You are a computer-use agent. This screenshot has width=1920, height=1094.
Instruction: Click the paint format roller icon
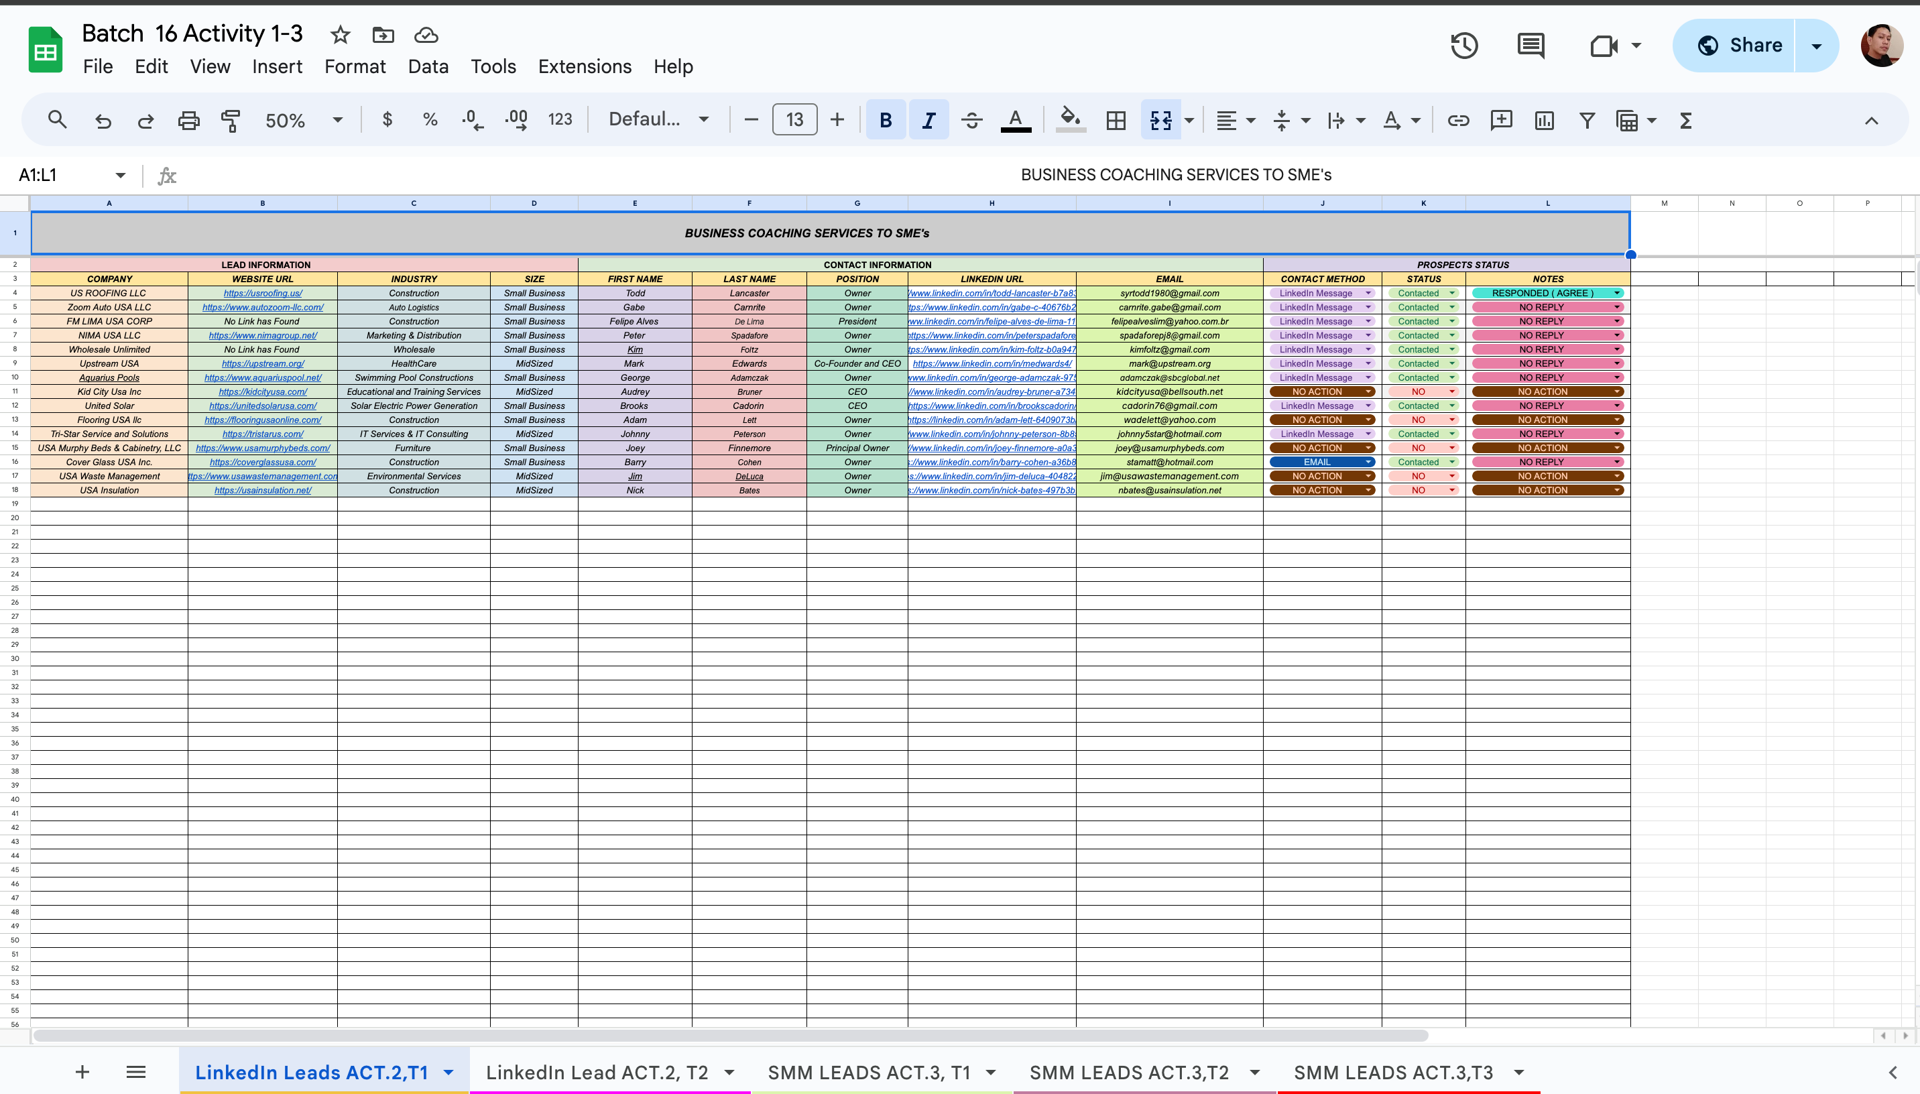(x=231, y=120)
